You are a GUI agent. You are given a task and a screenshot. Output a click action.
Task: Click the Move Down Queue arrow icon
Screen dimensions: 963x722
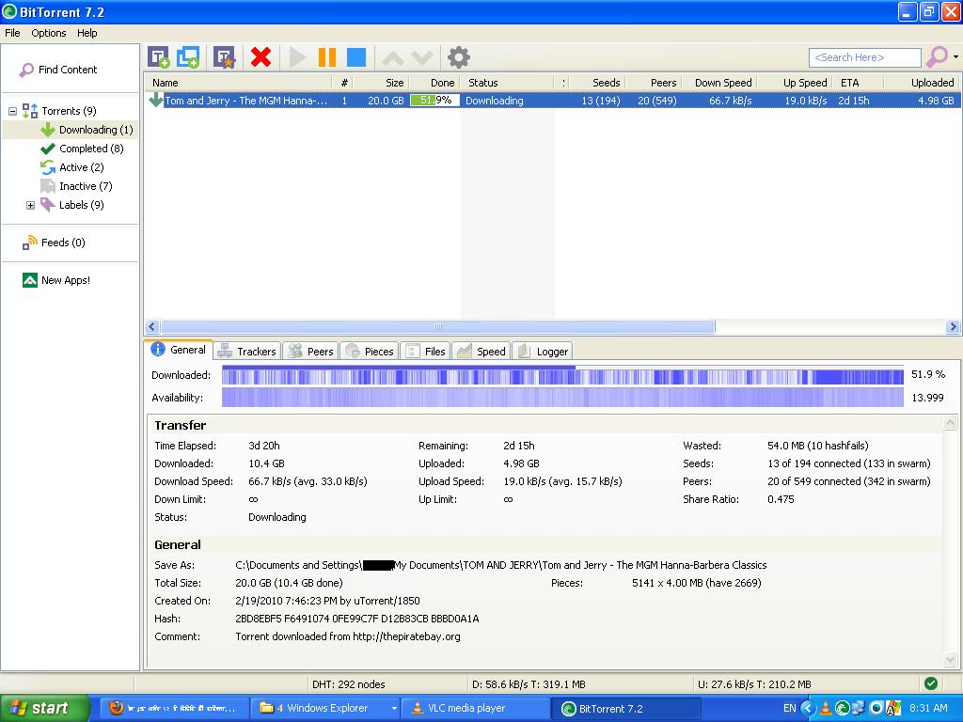422,58
